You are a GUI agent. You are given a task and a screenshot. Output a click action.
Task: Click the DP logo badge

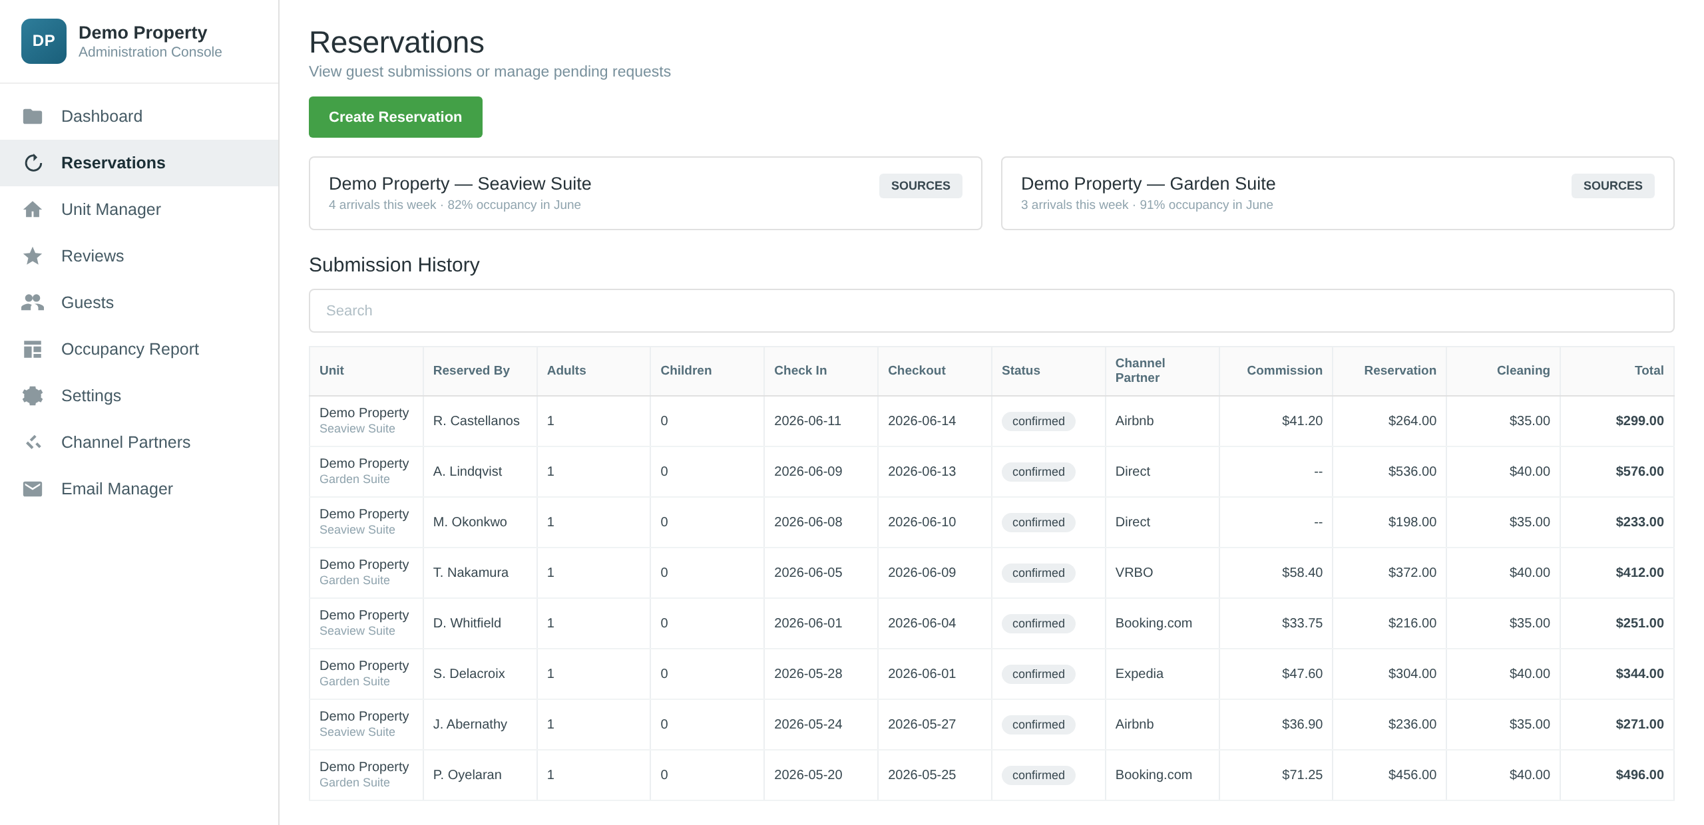44,41
